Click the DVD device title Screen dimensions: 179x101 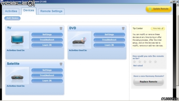tap(73, 28)
